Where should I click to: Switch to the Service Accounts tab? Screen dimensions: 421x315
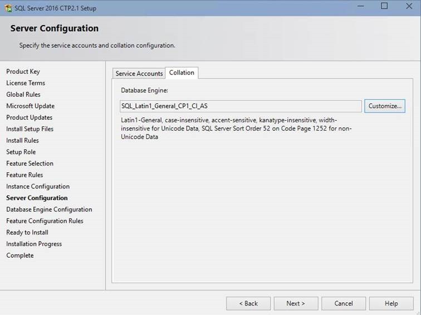point(139,73)
